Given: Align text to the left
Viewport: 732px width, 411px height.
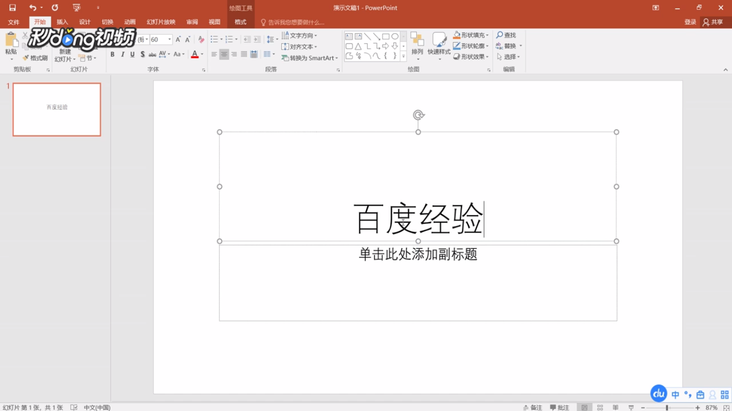Looking at the screenshot, I should (214, 55).
